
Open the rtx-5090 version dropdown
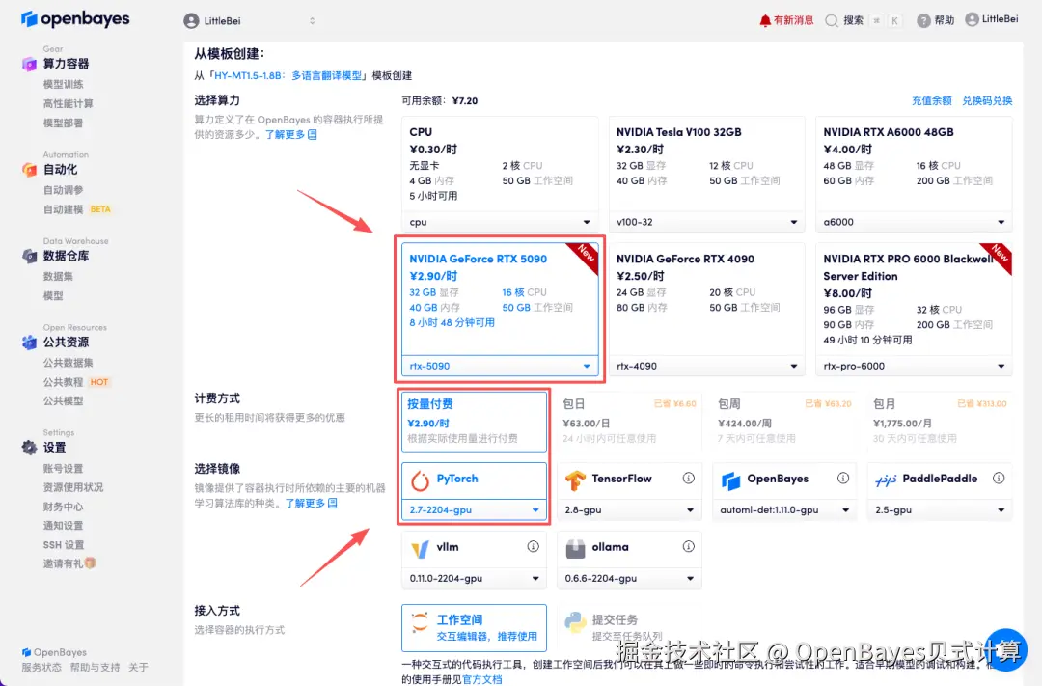click(500, 366)
